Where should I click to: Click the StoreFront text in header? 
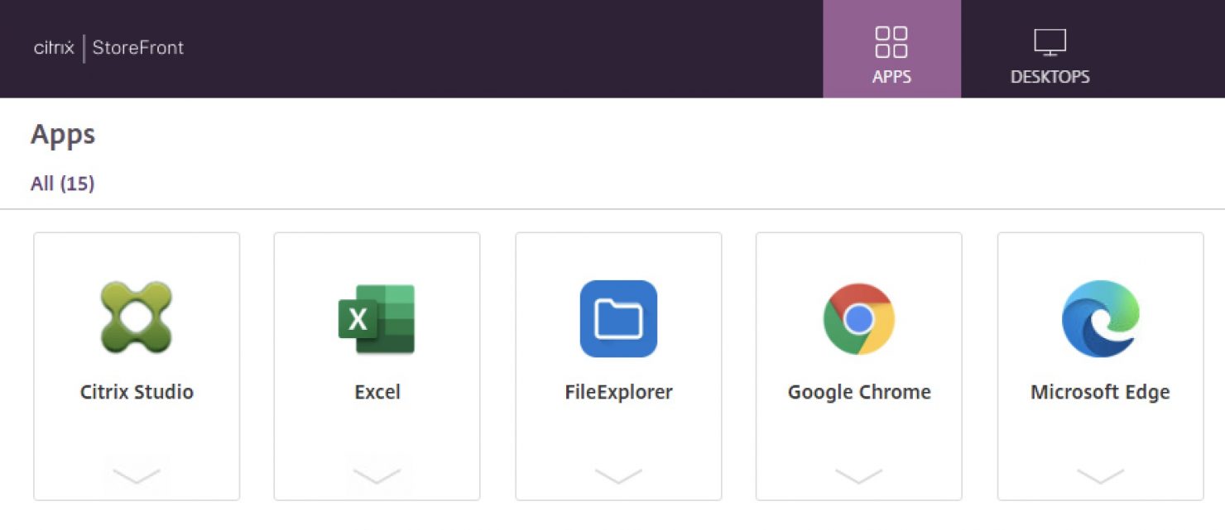(138, 48)
